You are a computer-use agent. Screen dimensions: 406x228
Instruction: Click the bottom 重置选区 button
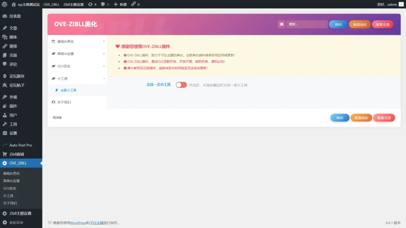[361, 118]
